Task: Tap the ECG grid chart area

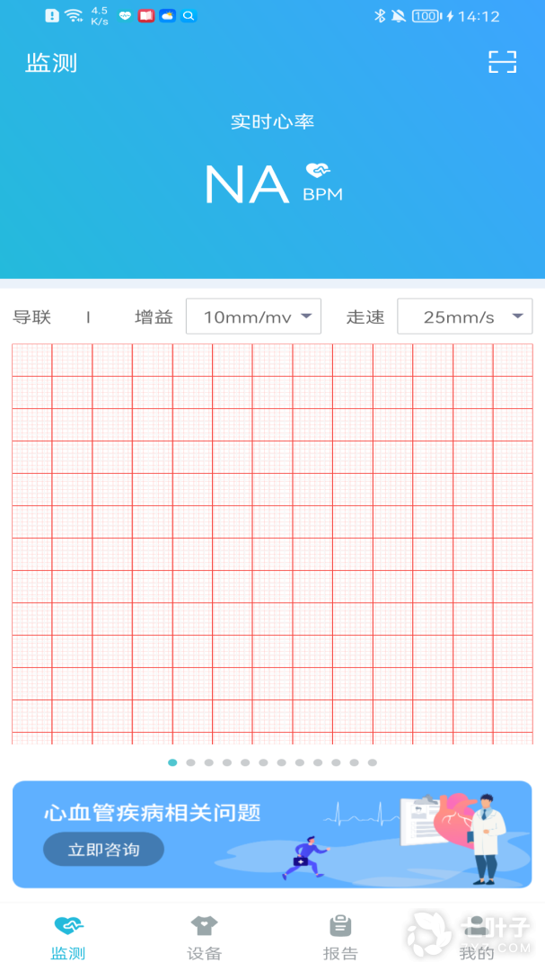Action: 272,544
